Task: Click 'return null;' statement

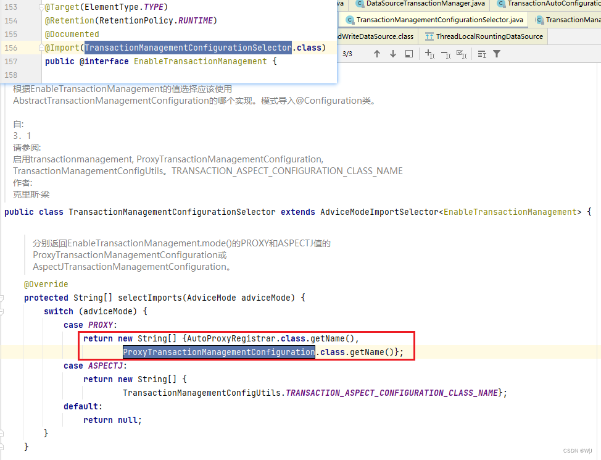Action: point(112,420)
